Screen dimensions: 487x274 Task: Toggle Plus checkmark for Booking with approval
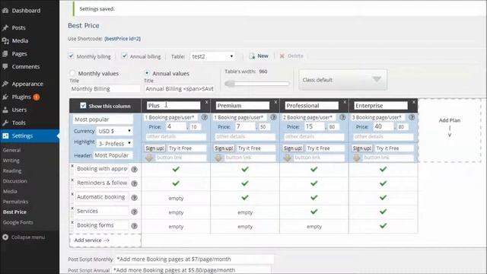click(x=176, y=169)
